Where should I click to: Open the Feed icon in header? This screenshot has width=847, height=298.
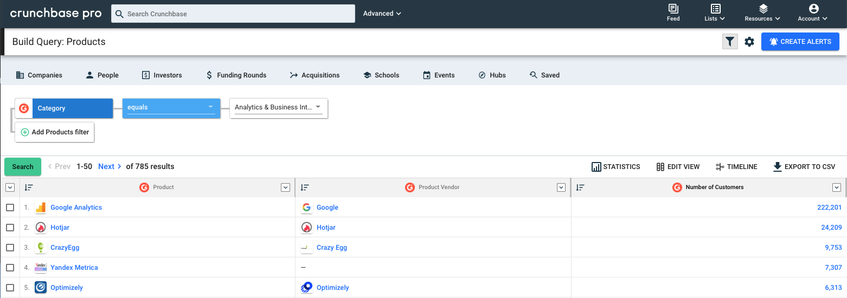(x=673, y=12)
